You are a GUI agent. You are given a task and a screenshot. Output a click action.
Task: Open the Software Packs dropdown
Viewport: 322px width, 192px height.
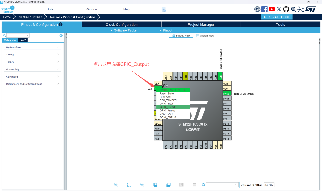coord(123,30)
